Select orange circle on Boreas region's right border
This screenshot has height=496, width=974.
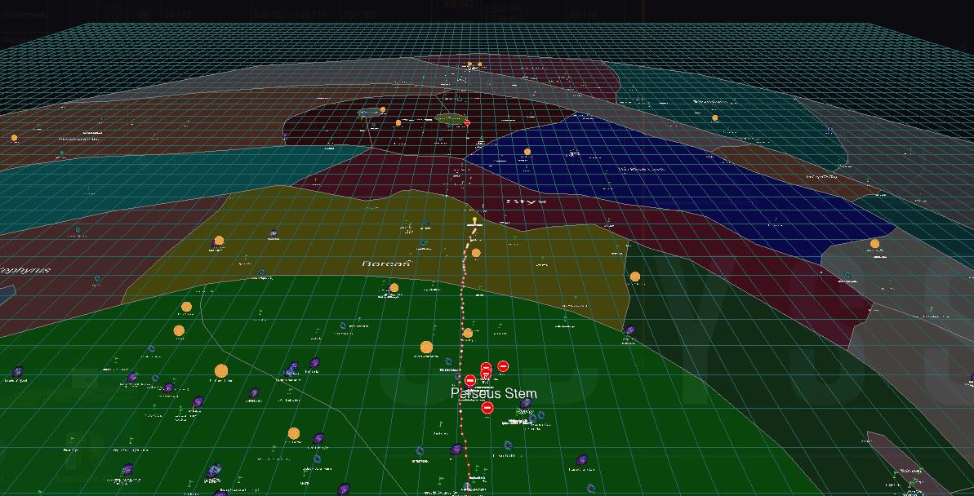pos(635,277)
